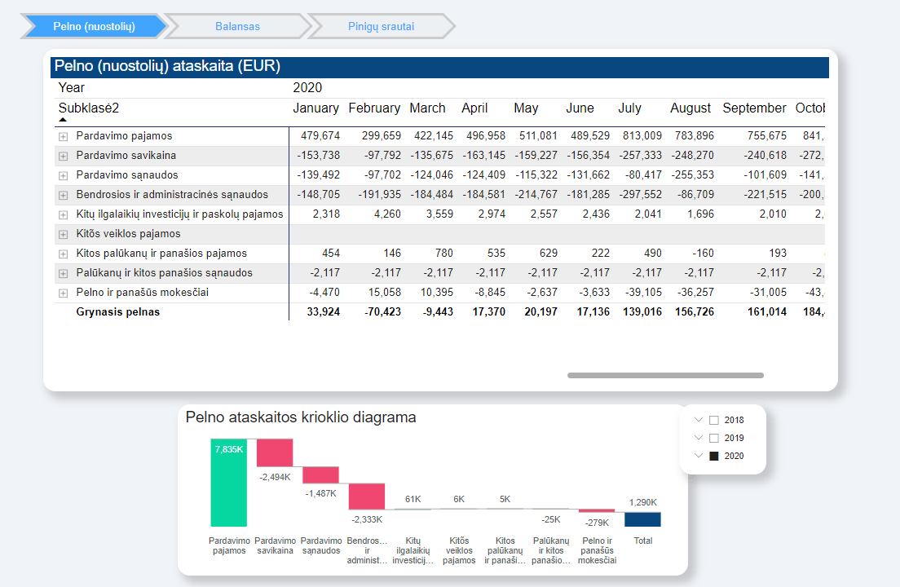Expand the Pelno ir panašūs mokesčiai row

(63, 293)
